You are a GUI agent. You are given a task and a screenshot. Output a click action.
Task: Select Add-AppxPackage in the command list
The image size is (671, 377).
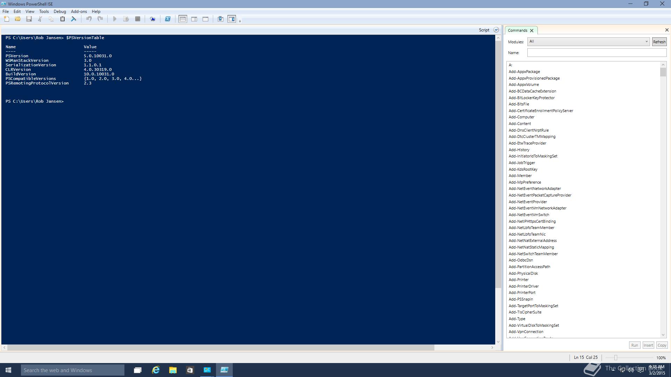[524, 72]
